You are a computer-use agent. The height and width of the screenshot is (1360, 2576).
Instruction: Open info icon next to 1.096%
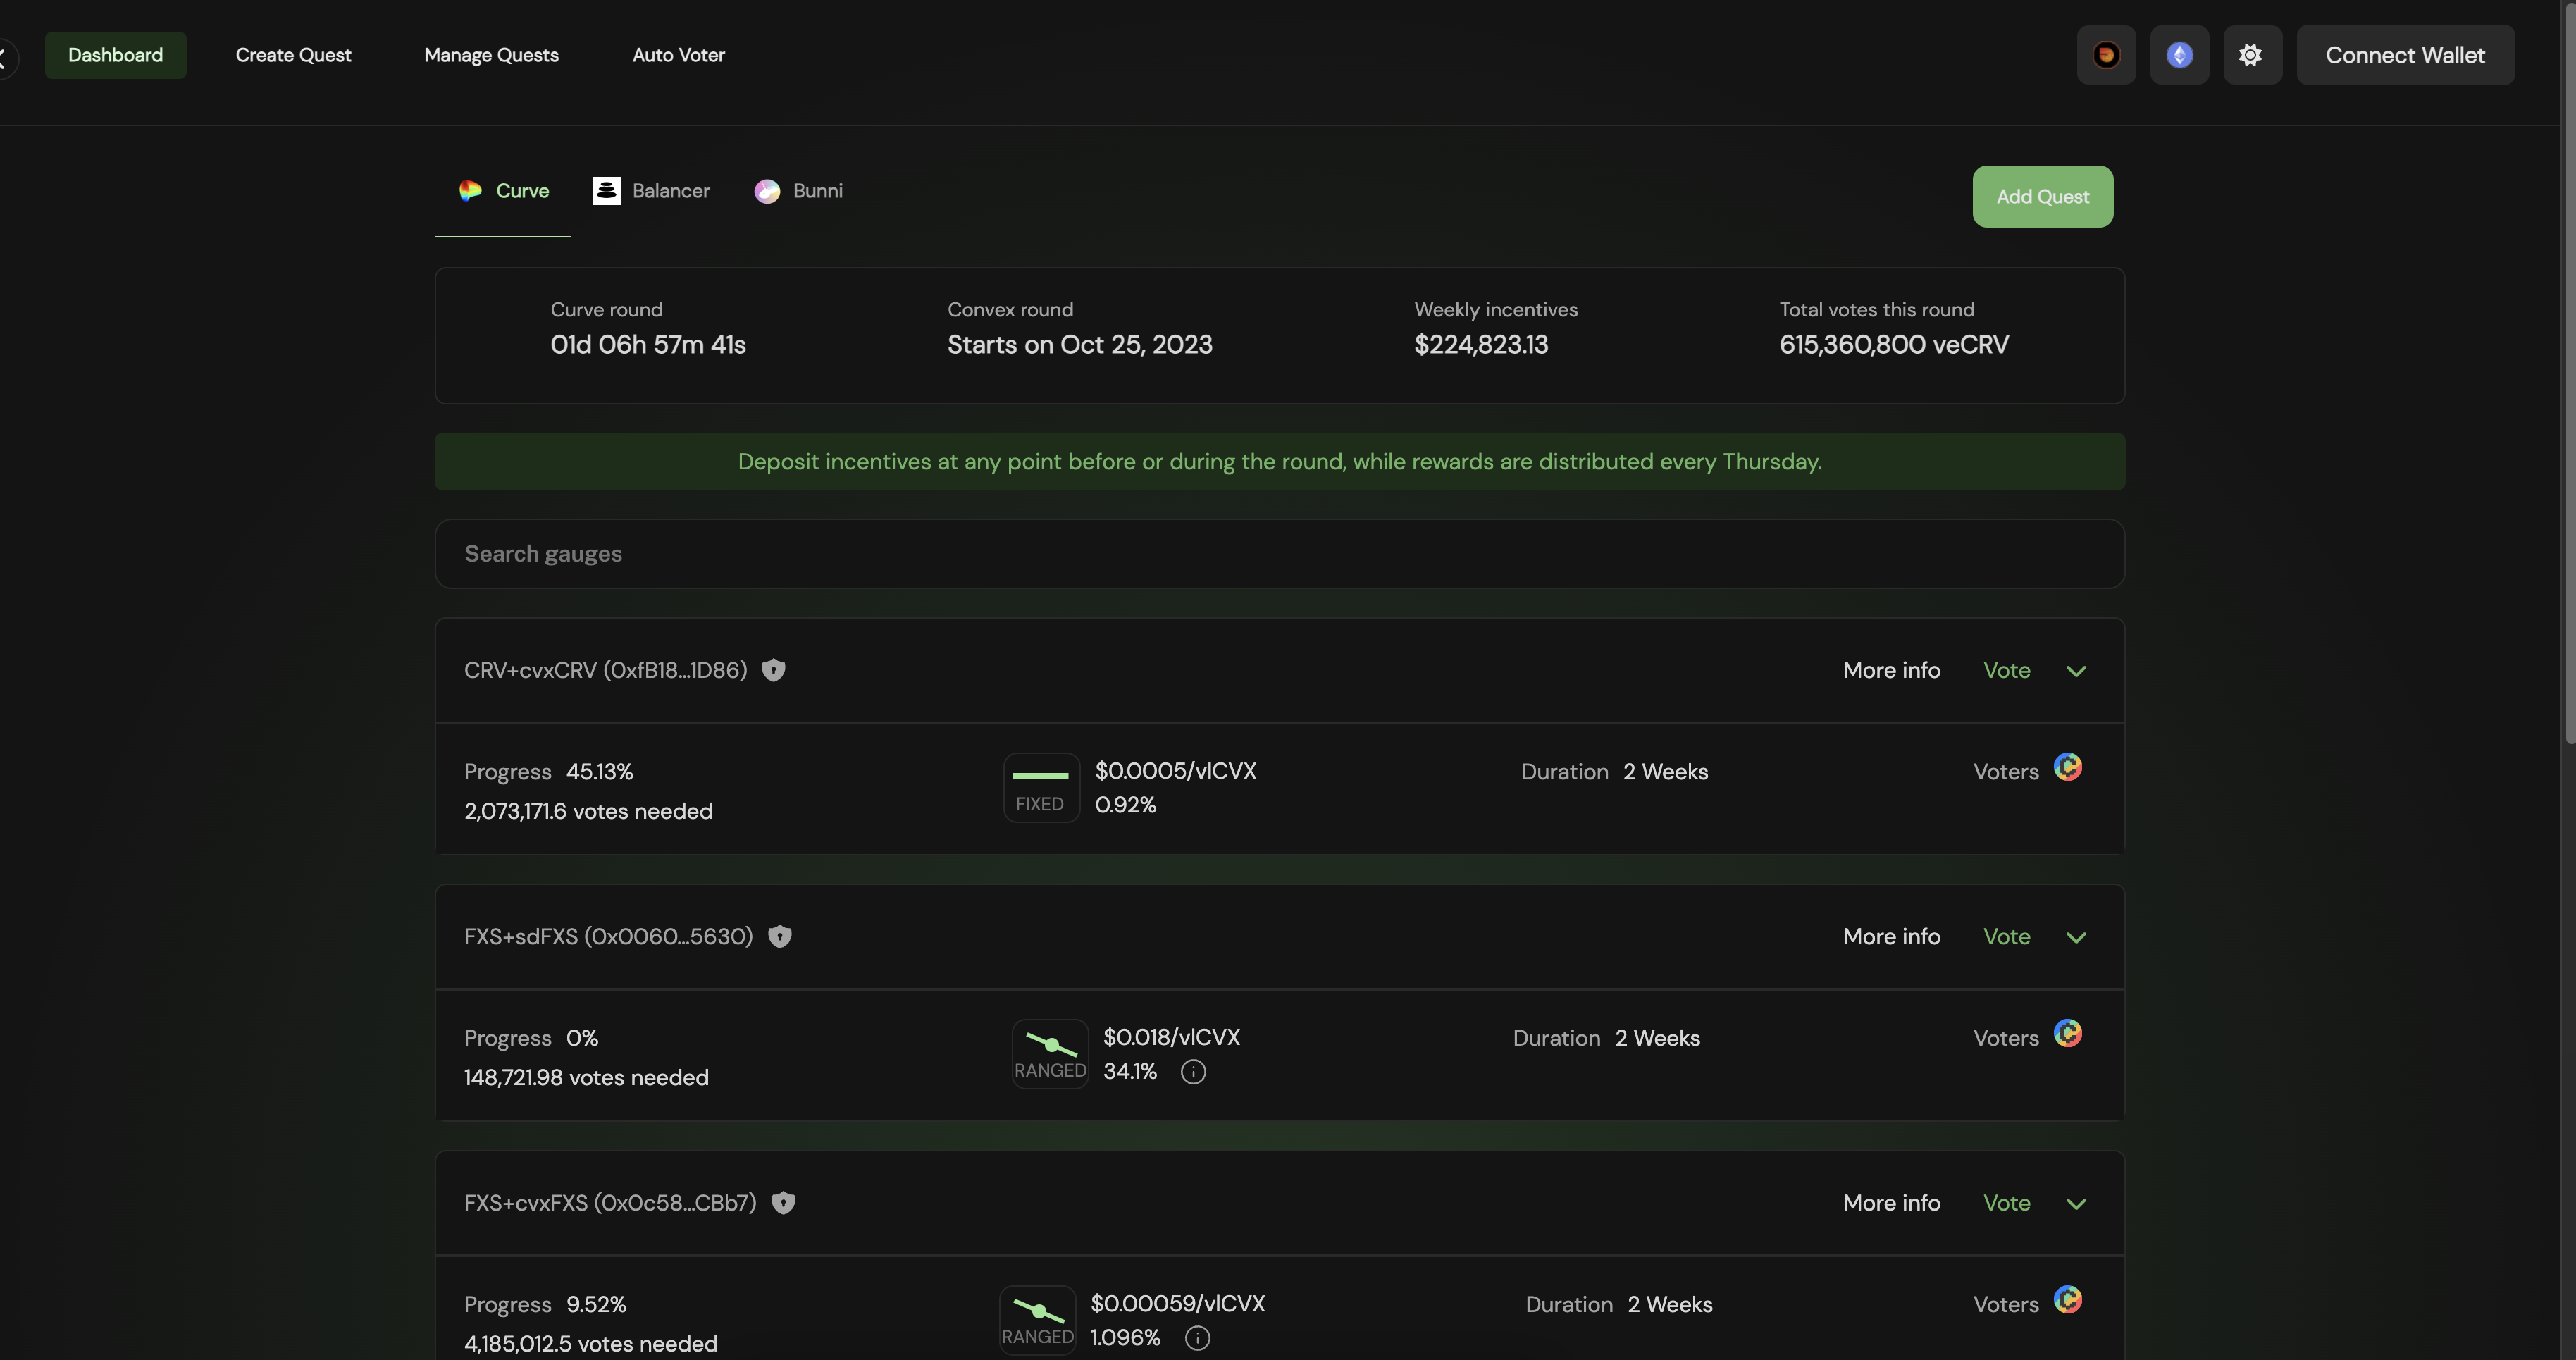pos(1197,1338)
